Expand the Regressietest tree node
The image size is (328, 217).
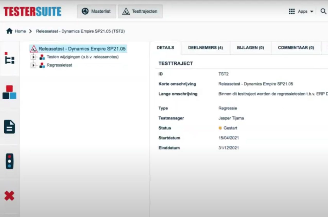pyautogui.click(x=33, y=65)
